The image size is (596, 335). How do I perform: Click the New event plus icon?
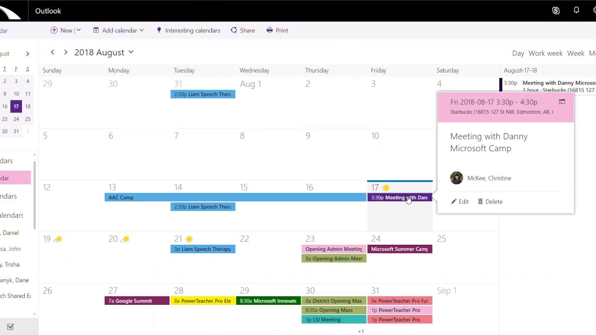point(54,30)
